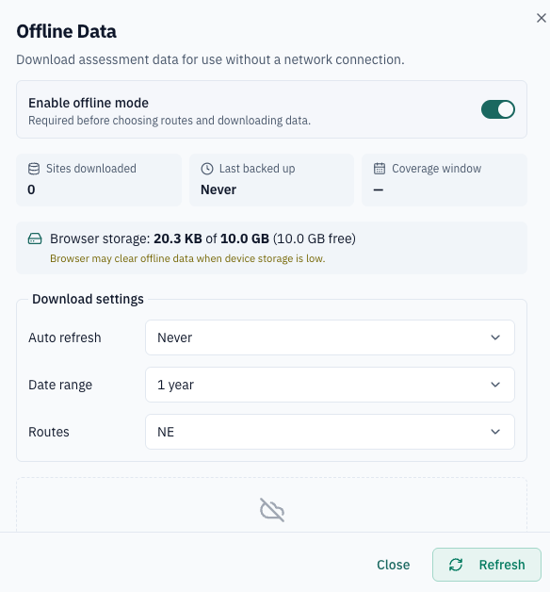Click the 'Date range' label

[60, 385]
